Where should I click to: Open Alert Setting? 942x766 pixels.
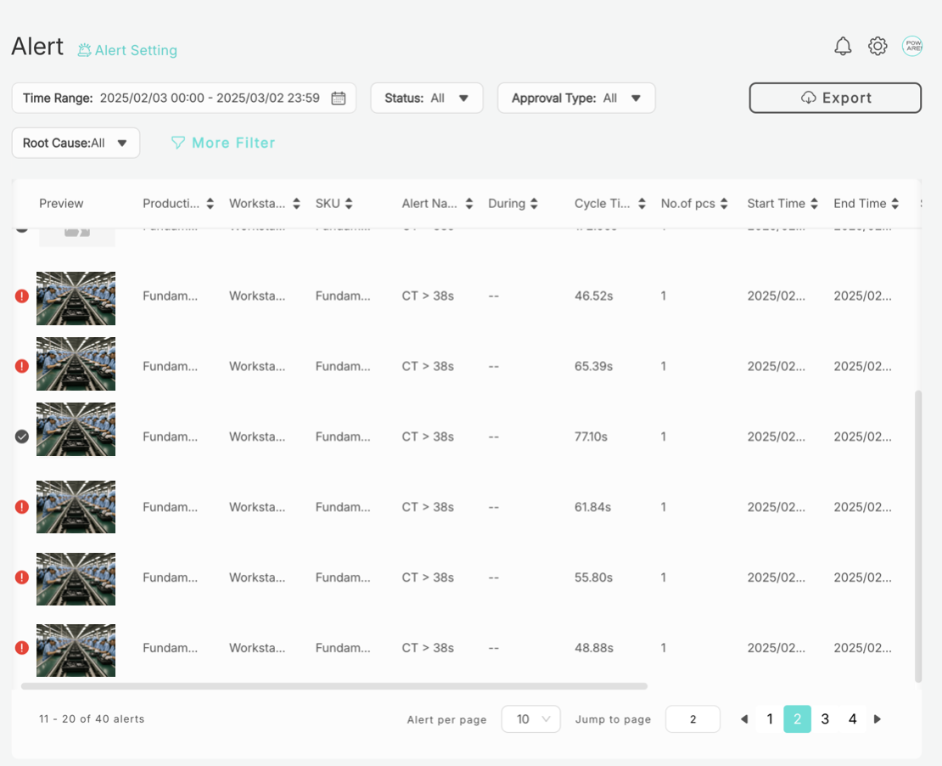[127, 50]
